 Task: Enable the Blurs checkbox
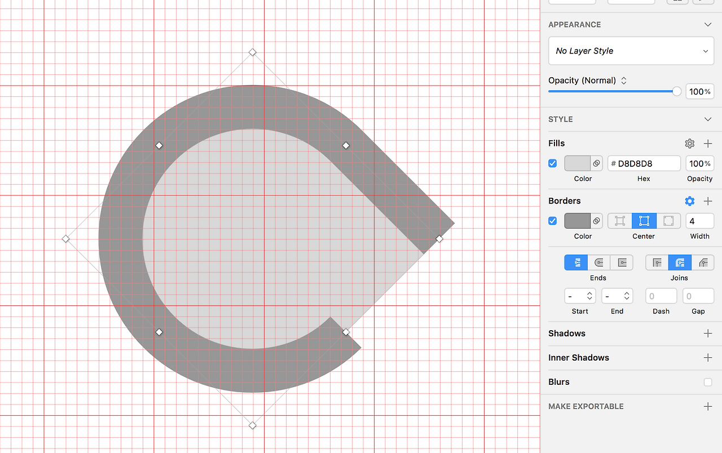pos(708,382)
